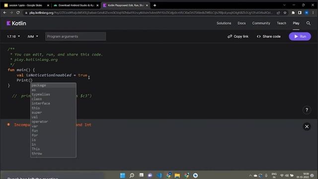This screenshot has height=179, width=318.
Task: Open Docs nav link
Action: click(241, 23)
